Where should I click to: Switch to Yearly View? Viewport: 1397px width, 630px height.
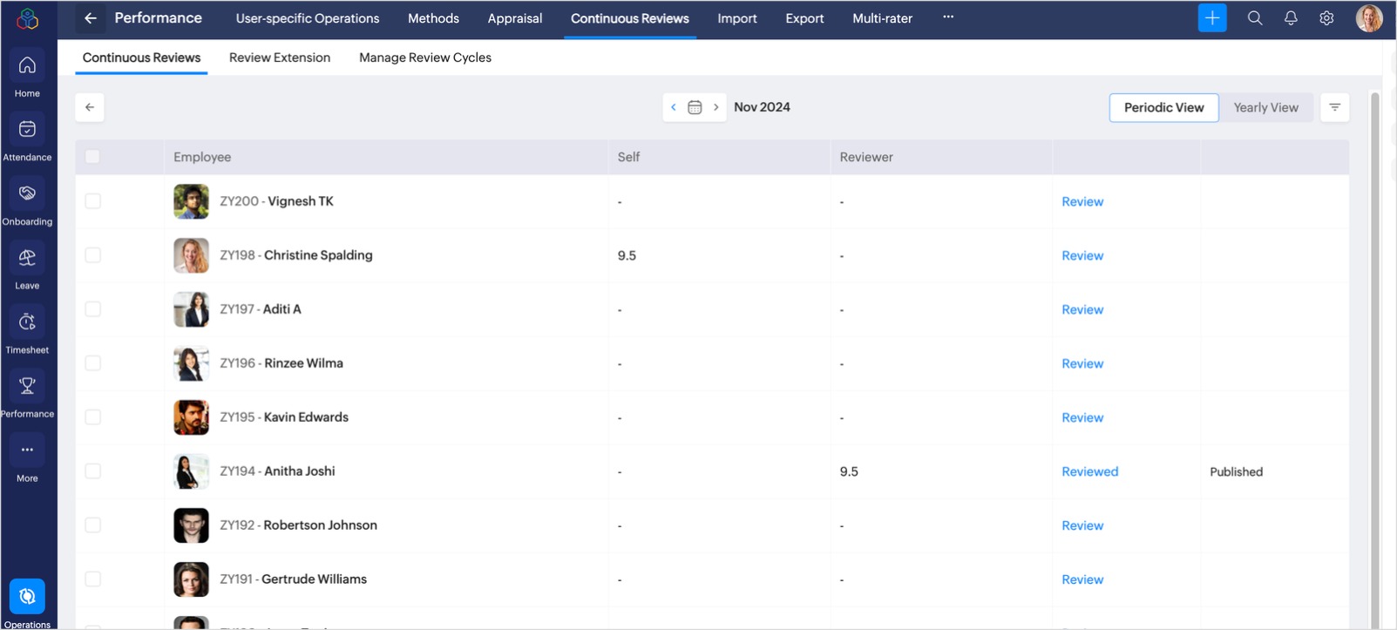coord(1265,107)
